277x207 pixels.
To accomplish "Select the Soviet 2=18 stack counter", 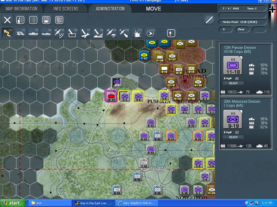I will click(x=160, y=57).
